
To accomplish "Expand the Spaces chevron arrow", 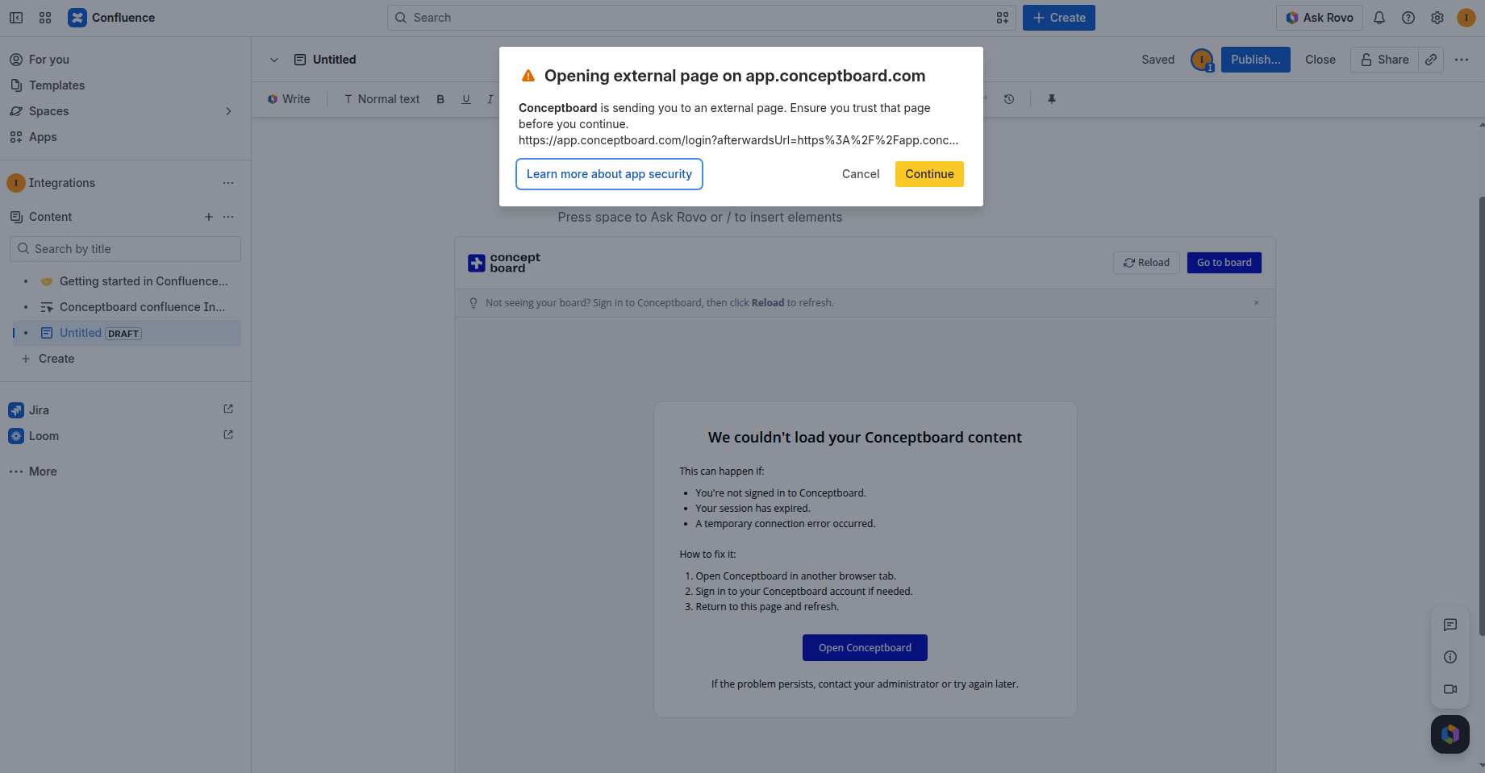I will pyautogui.click(x=228, y=111).
